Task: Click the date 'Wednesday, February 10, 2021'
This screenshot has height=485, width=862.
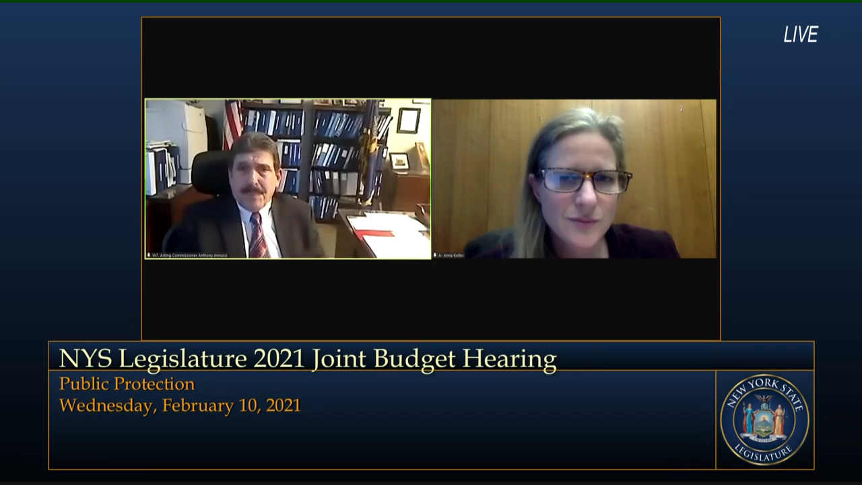Action: coord(180,406)
